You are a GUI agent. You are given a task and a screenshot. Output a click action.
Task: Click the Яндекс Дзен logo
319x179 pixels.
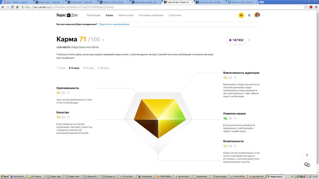click(67, 15)
